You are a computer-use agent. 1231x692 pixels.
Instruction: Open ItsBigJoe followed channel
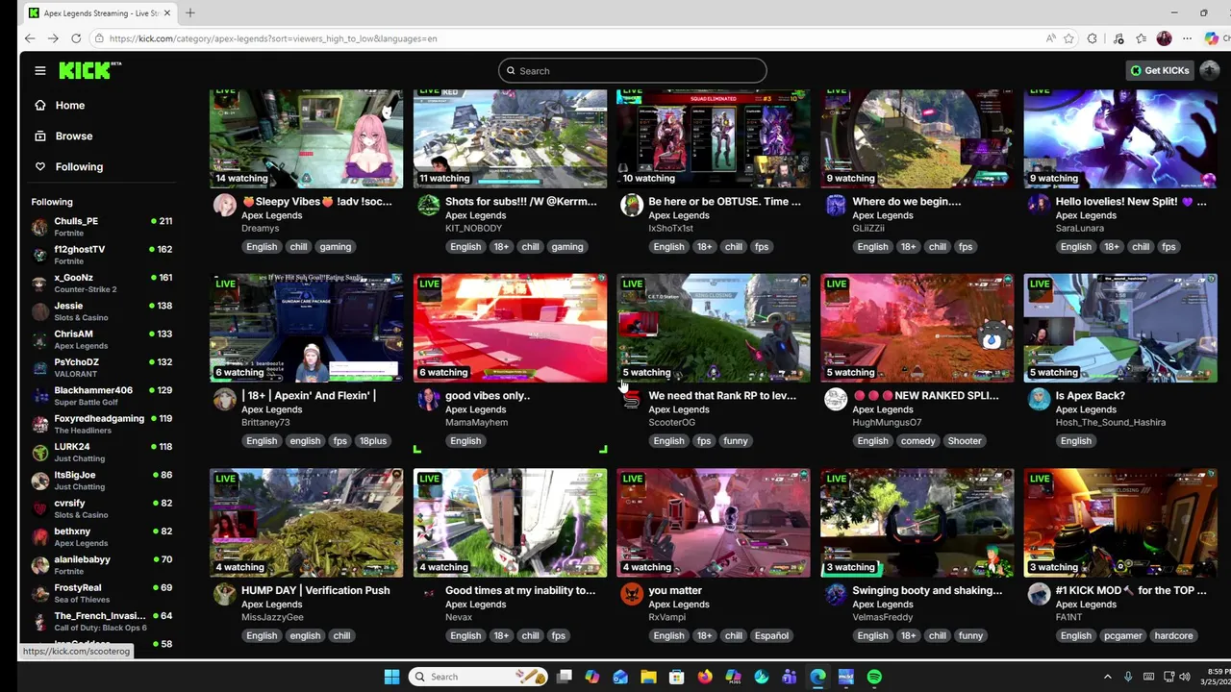pyautogui.click(x=101, y=480)
